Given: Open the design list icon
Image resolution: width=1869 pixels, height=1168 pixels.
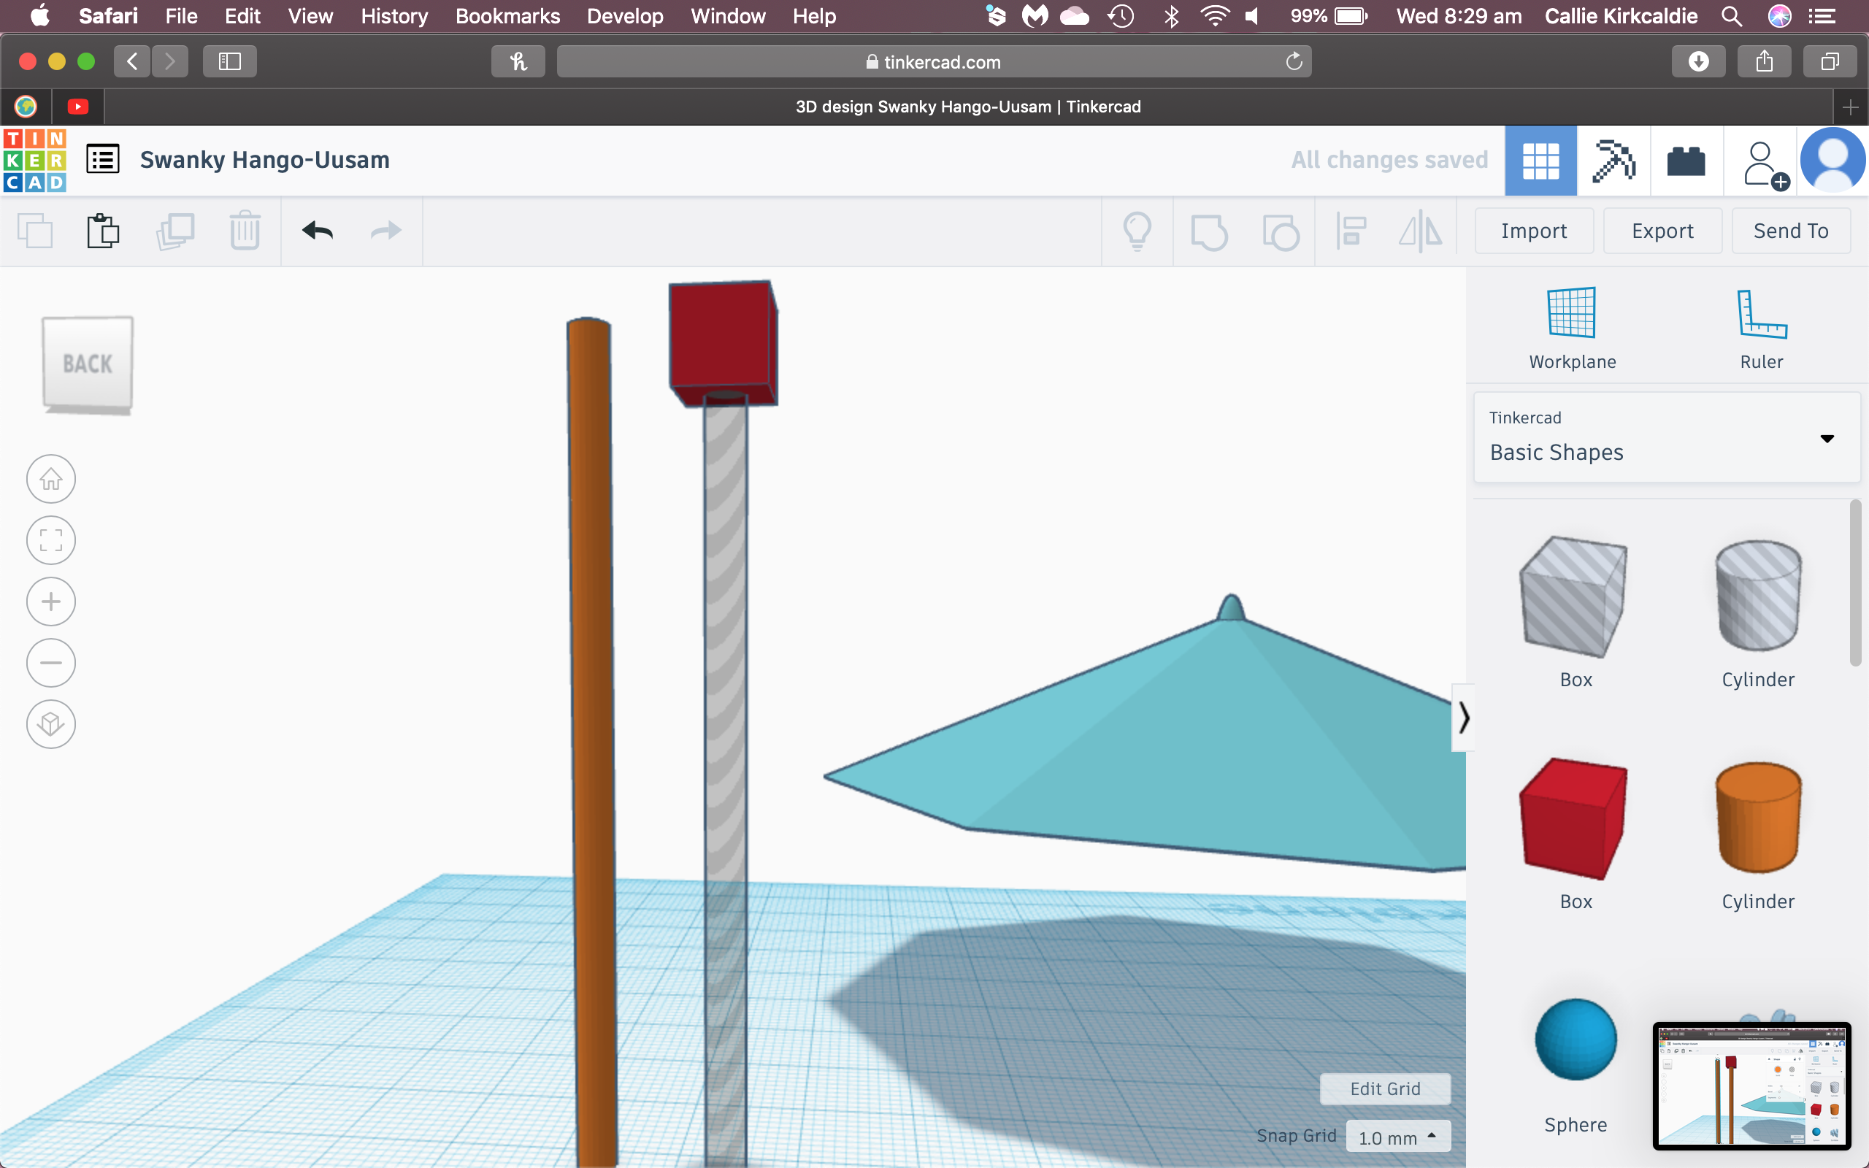Looking at the screenshot, I should click(103, 159).
